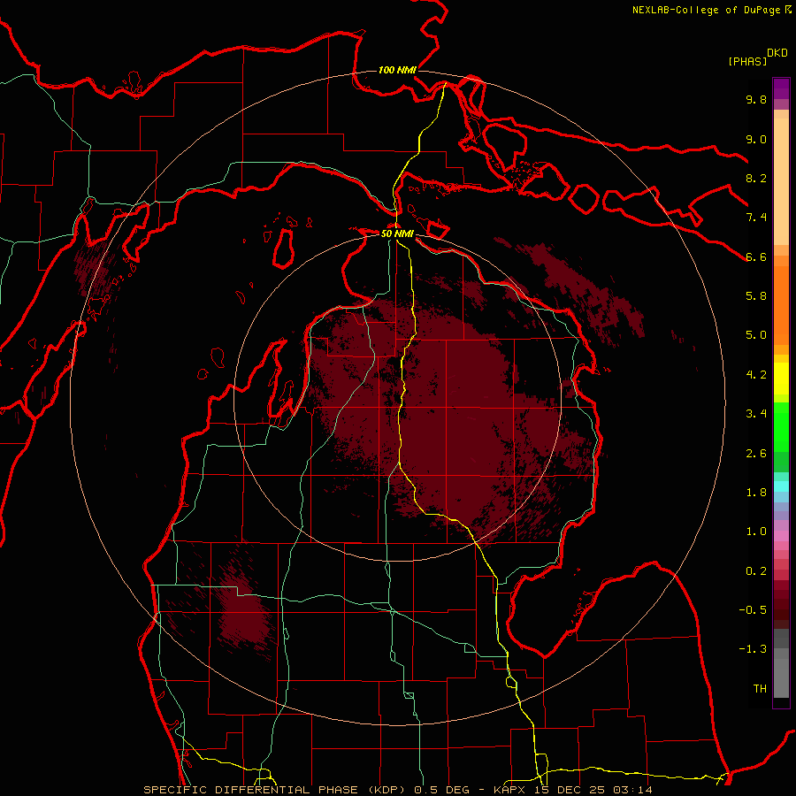The width and height of the screenshot is (796, 796).
Task: Pick the cyan color bar segment
Action: (x=781, y=486)
